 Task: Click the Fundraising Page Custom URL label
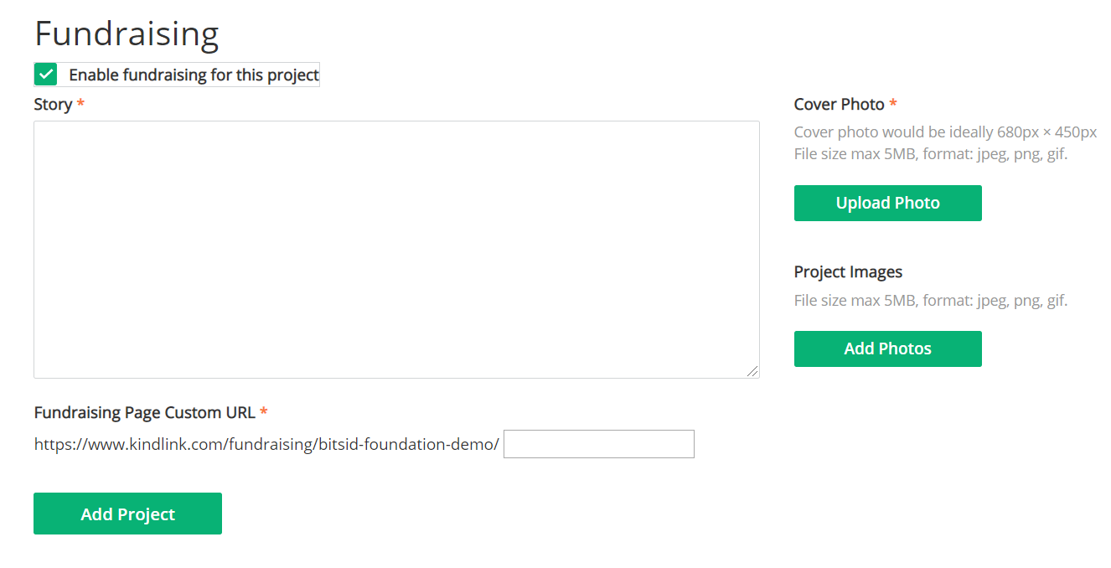coord(144,412)
